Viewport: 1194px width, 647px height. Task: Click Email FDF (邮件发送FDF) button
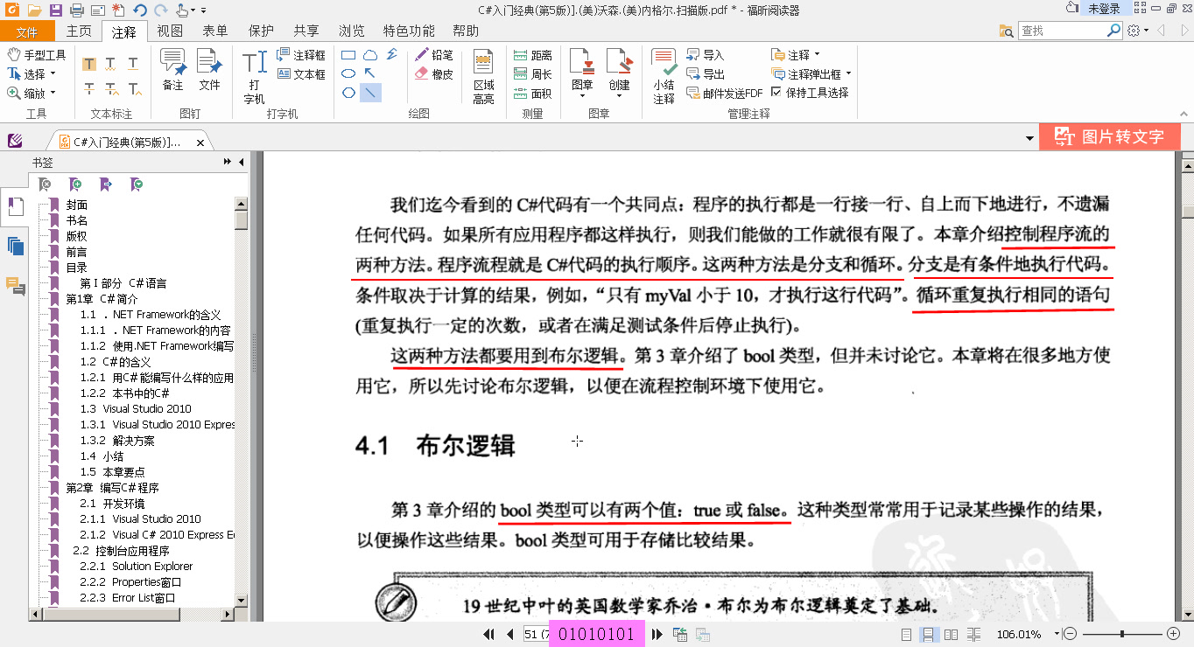point(725,94)
